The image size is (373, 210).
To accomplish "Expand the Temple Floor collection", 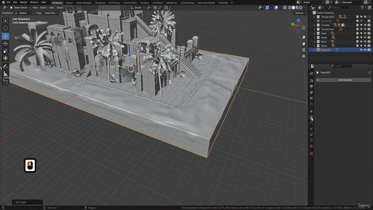I will 315,29.
